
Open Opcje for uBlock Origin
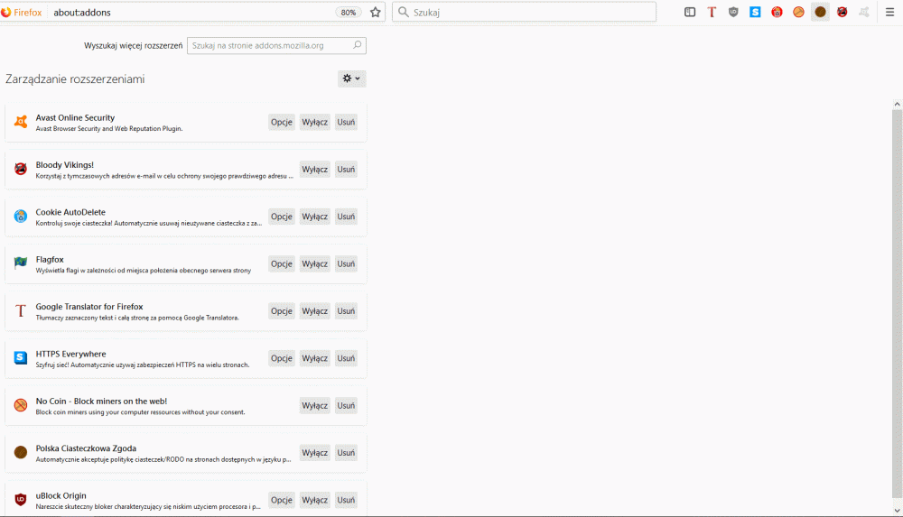pos(282,500)
